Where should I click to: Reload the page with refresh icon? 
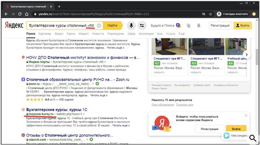pos(20,14)
